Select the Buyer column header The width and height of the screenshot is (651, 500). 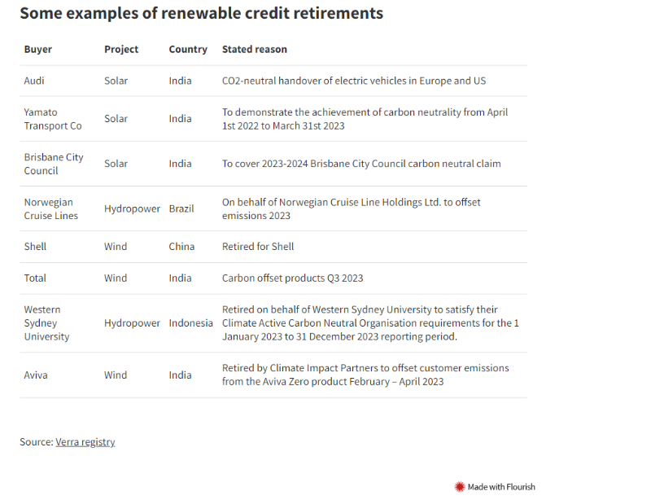[x=37, y=49]
